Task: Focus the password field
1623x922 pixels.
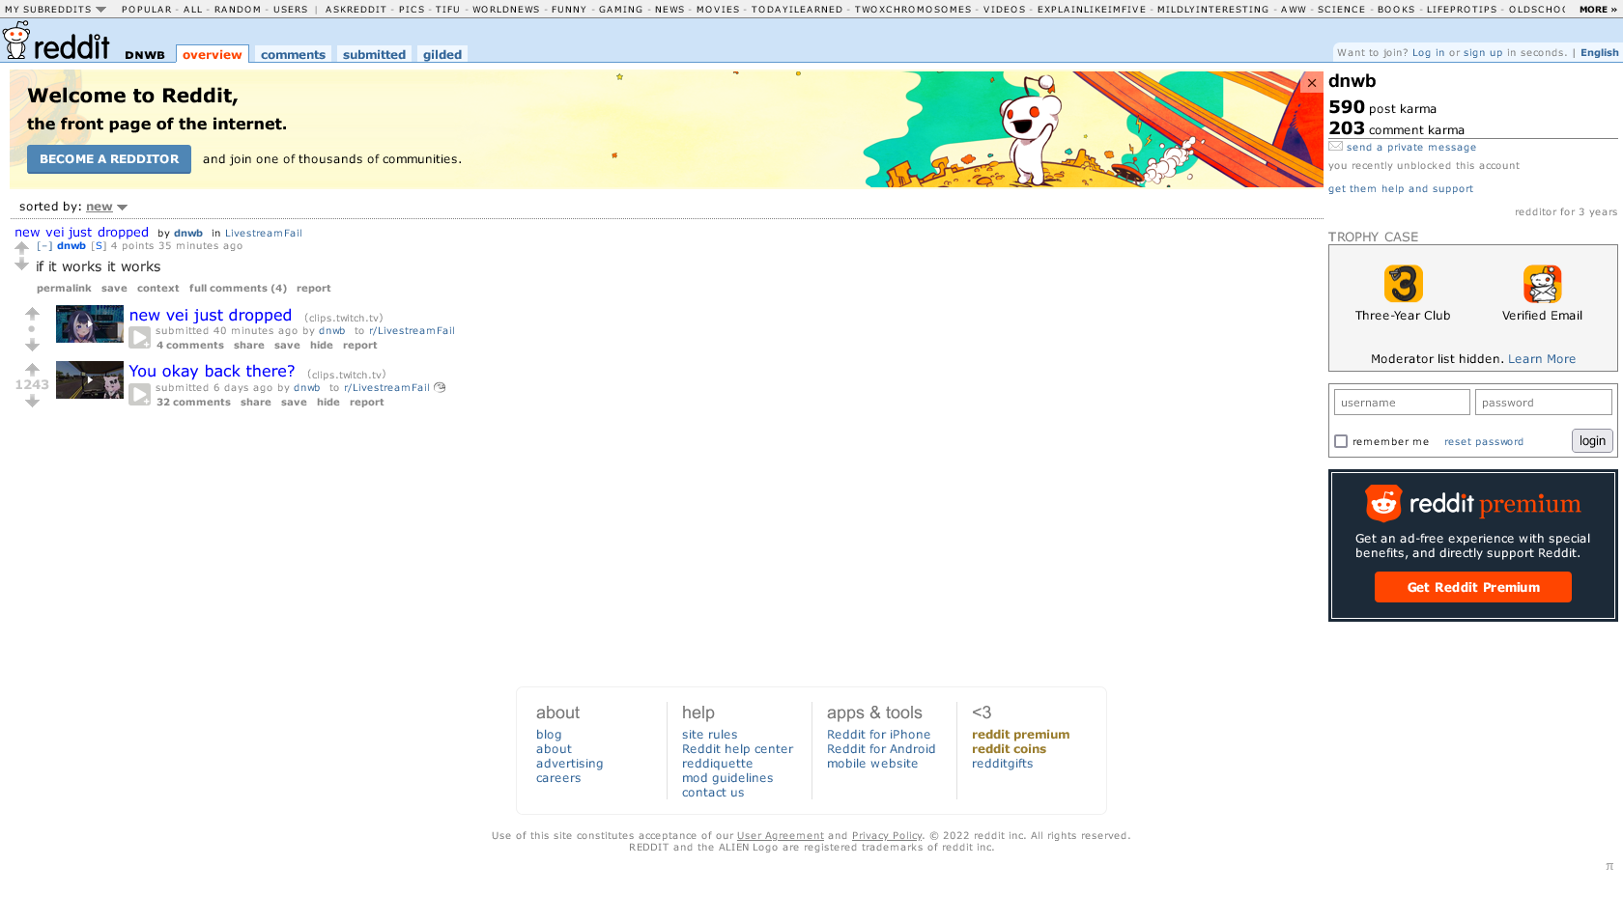Action: [x=1543, y=403]
